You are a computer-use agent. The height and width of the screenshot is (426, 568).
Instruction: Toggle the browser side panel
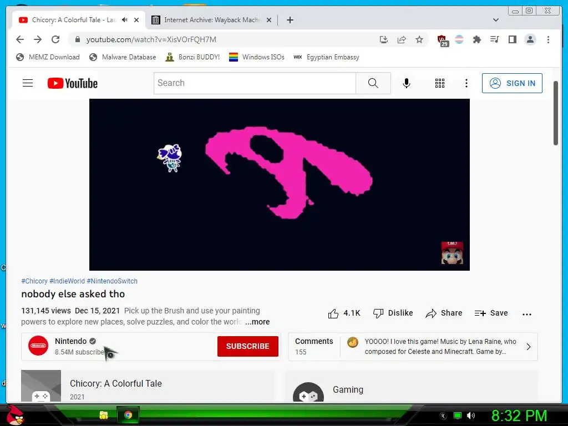512,39
